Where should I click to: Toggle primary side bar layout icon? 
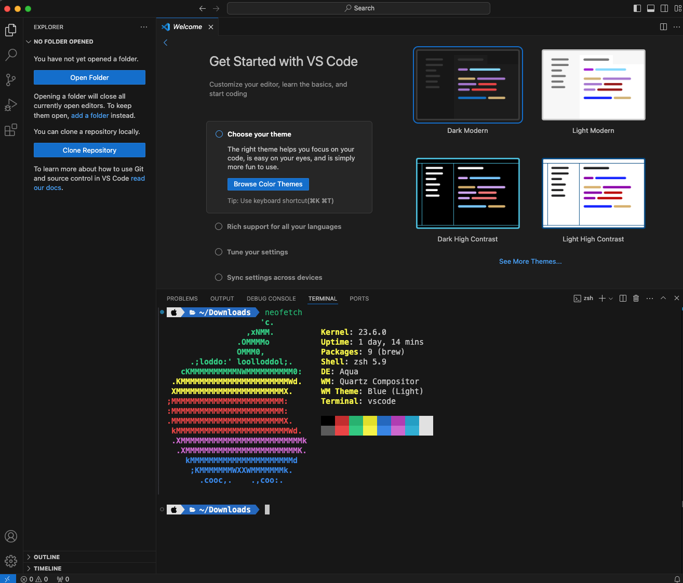[637, 8]
